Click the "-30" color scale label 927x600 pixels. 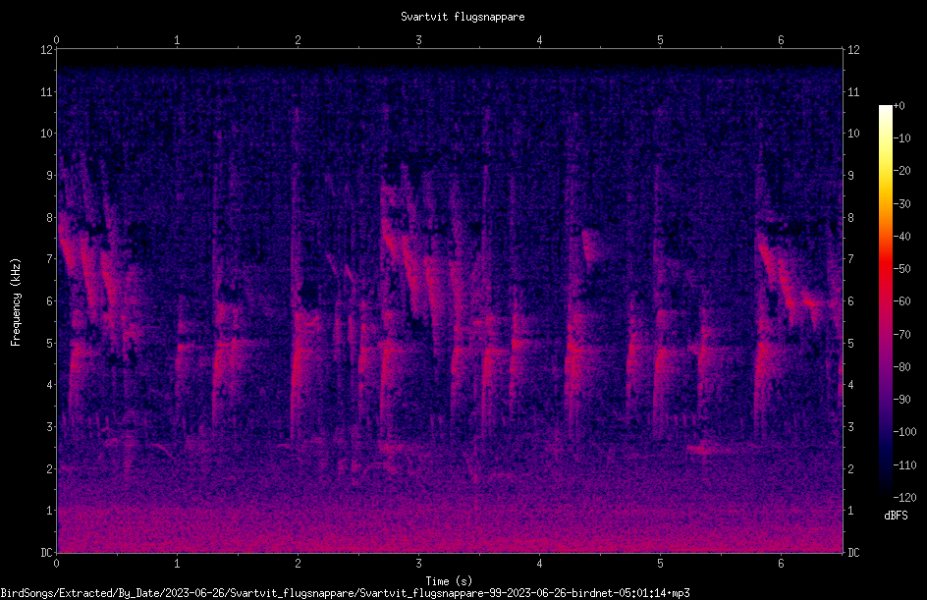901,204
